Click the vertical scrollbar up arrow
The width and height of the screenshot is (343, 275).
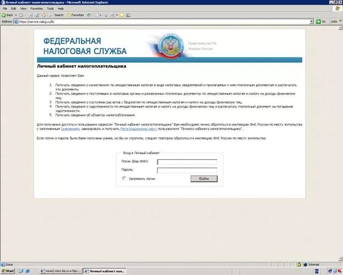[x=340, y=28]
